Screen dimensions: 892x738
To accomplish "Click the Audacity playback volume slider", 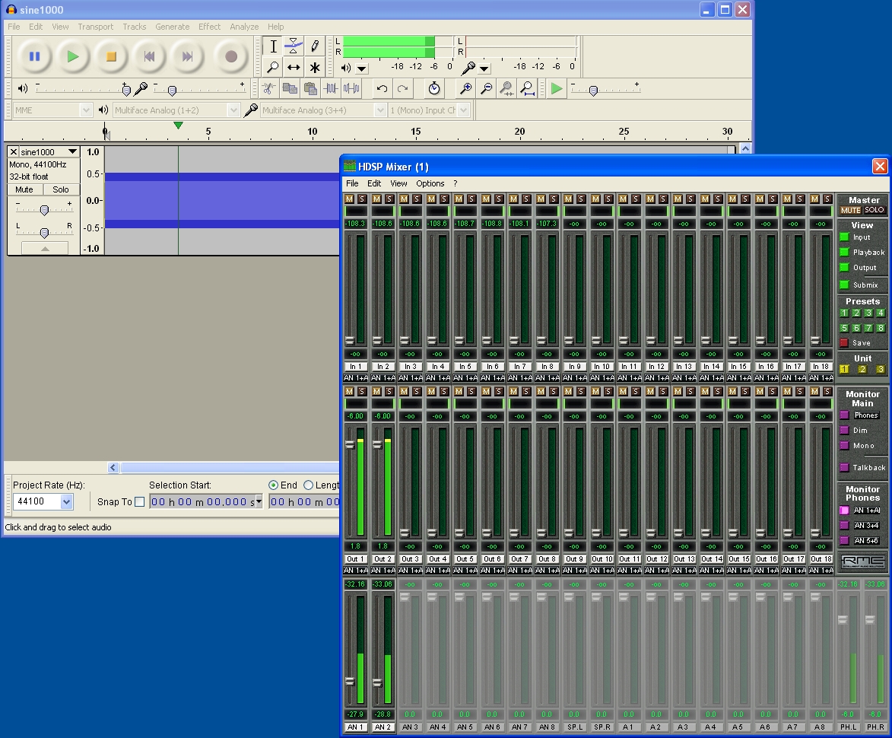I will tap(126, 89).
